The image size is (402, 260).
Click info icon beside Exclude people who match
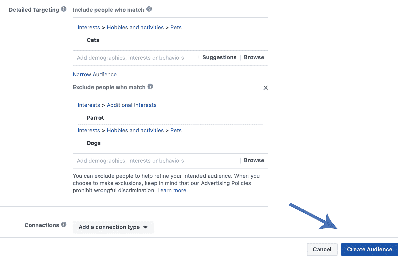point(150,86)
